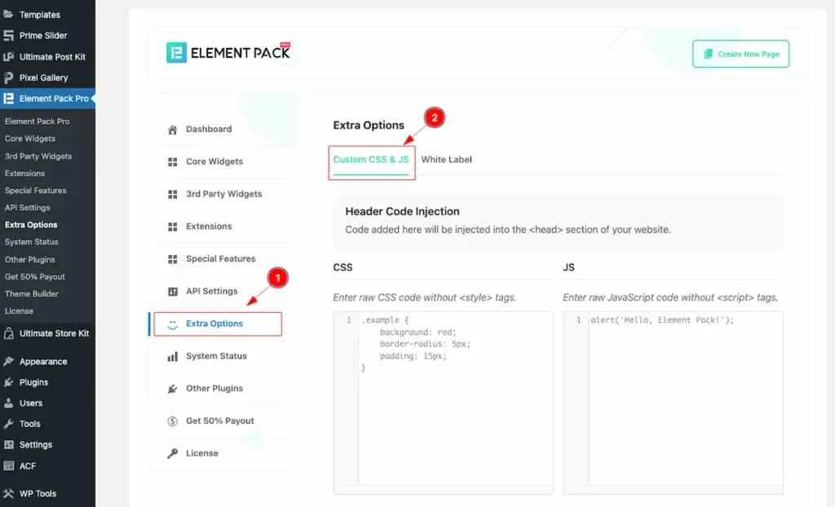Click the API Settings icon in panel
This screenshot has width=835, height=507.
(x=172, y=292)
